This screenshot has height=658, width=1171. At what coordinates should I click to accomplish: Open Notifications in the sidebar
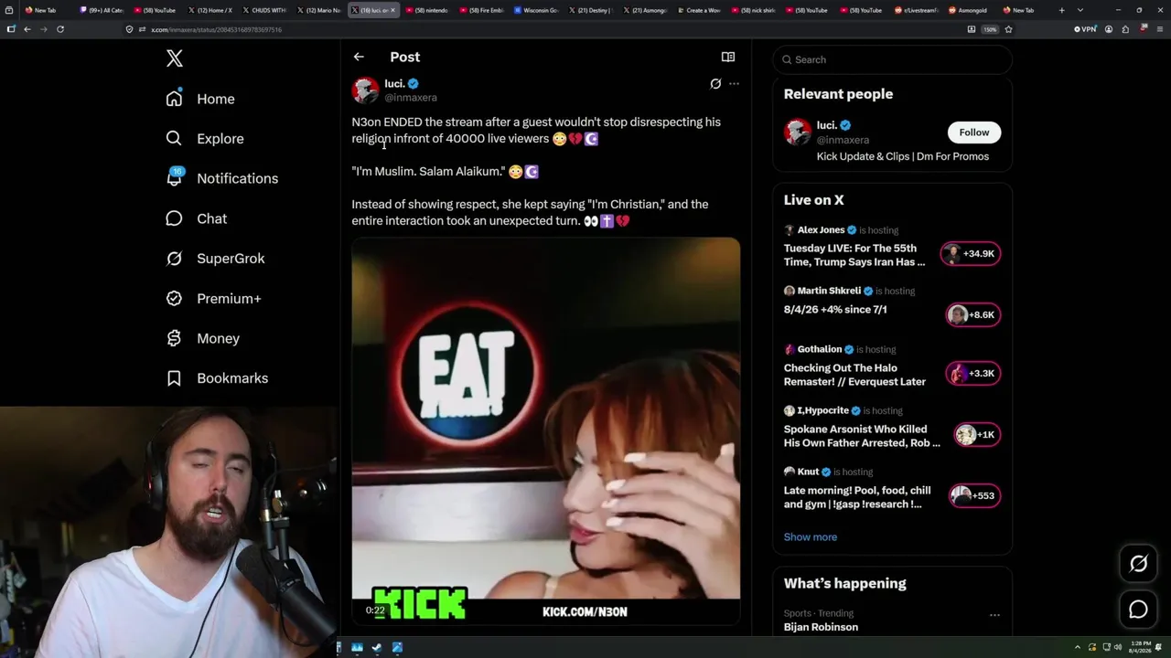221,178
